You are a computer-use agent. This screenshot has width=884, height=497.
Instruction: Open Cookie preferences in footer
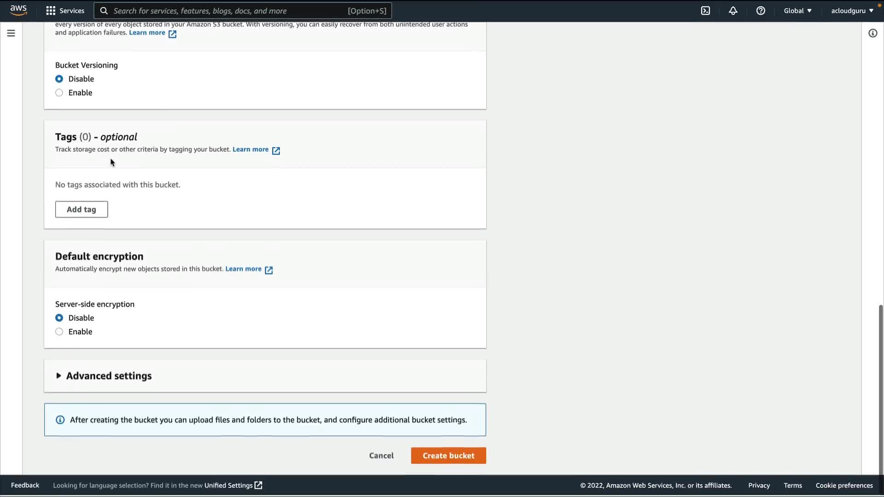point(844,485)
